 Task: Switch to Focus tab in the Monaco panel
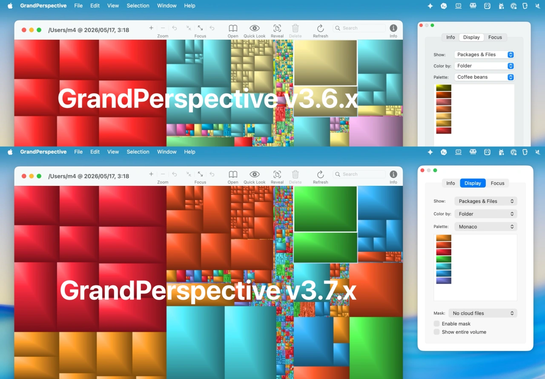point(497,183)
